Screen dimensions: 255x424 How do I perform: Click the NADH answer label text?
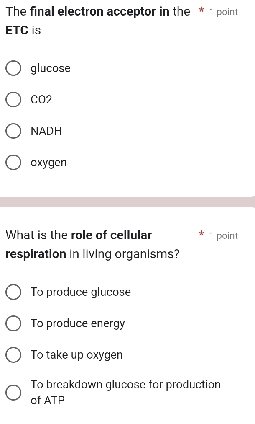point(46,131)
